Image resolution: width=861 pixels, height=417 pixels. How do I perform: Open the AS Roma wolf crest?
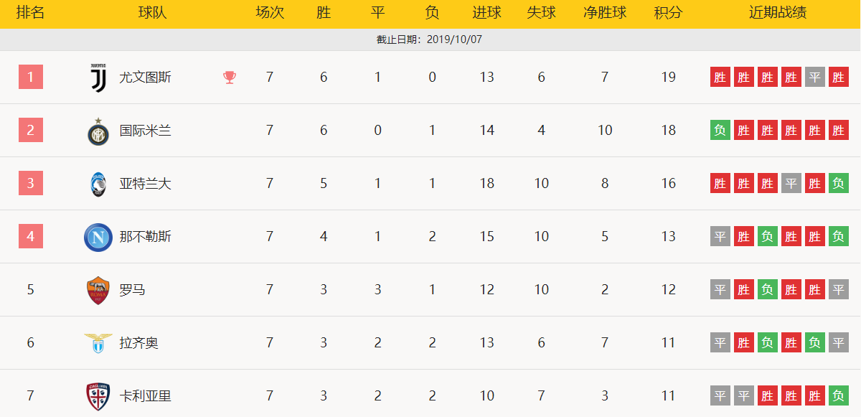tap(98, 290)
